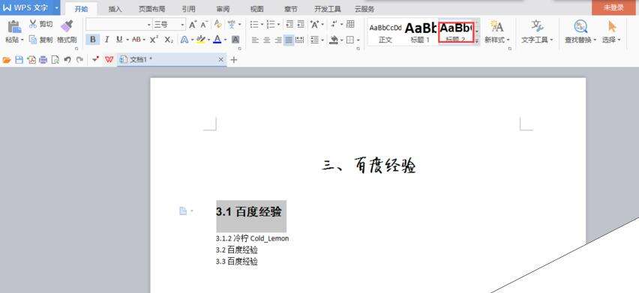Image resolution: width=639 pixels, height=293 pixels.
Task: Click the Paste (粘贴) icon
Action: (x=15, y=27)
